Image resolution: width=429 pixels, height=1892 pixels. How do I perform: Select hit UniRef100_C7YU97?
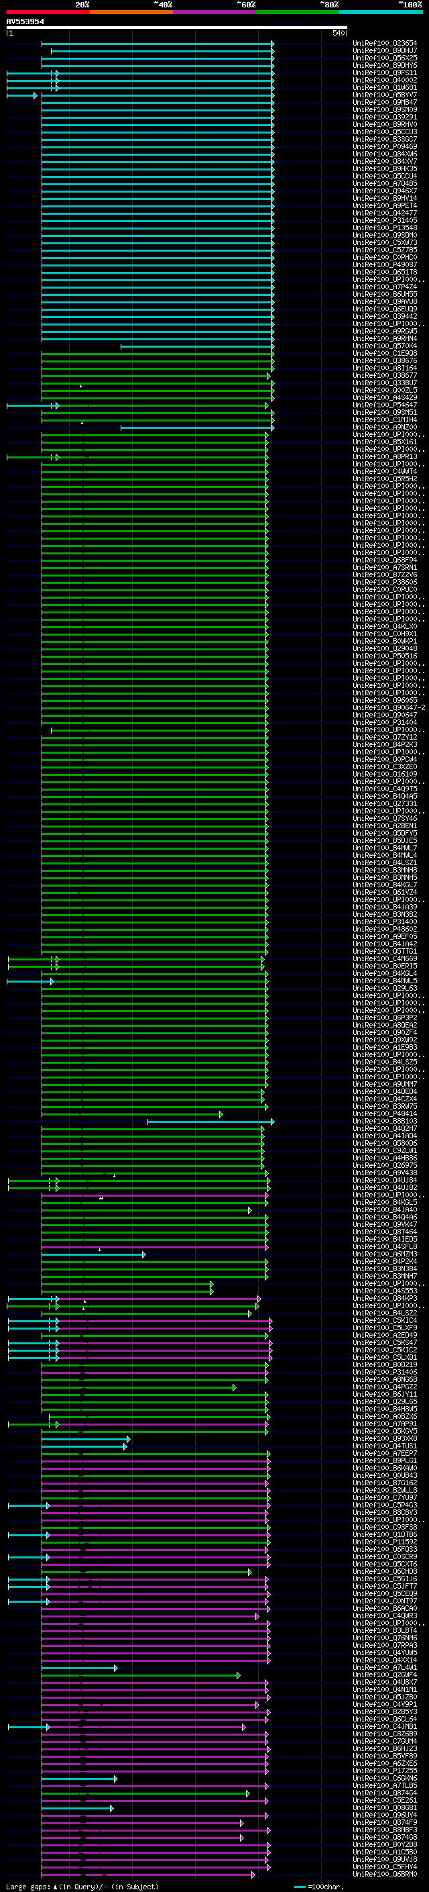pos(385,1497)
